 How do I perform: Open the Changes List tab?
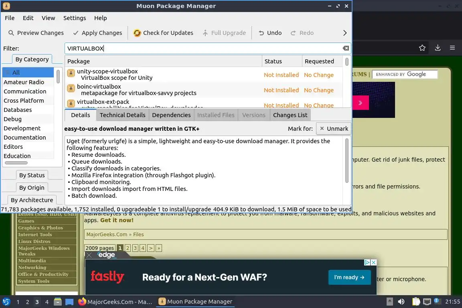pos(290,115)
